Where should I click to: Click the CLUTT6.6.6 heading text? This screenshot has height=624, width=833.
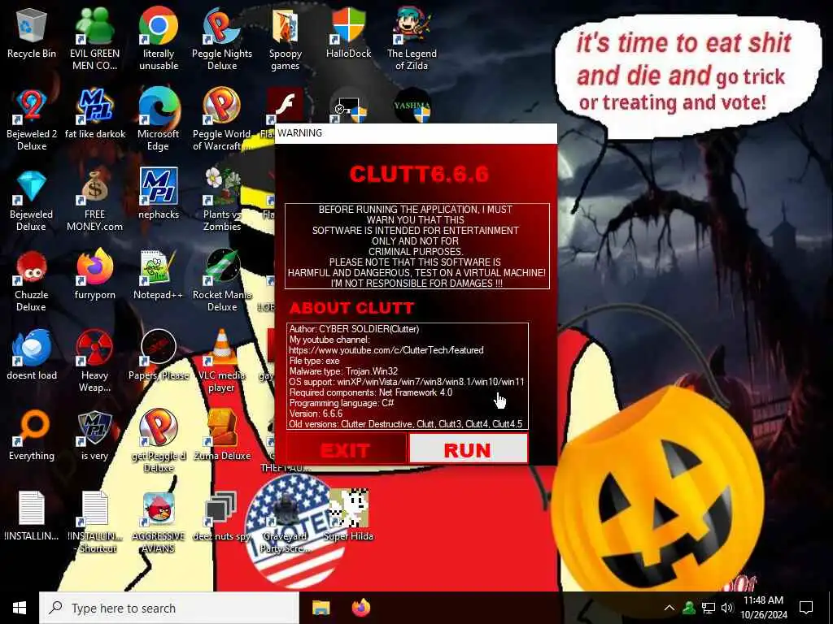(x=419, y=174)
